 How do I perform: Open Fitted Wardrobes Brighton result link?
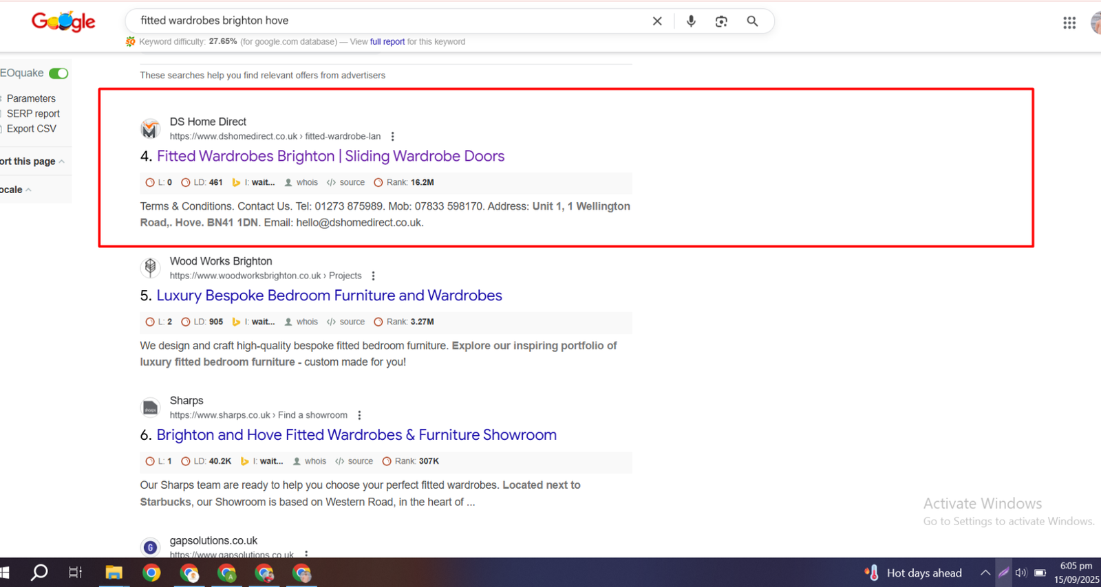pyautogui.click(x=330, y=156)
